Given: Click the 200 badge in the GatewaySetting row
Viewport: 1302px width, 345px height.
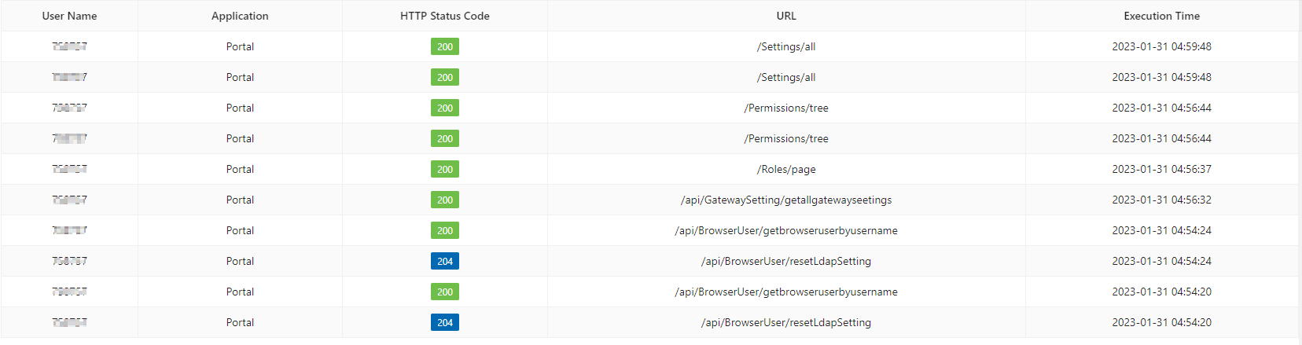Looking at the screenshot, I should (x=445, y=200).
